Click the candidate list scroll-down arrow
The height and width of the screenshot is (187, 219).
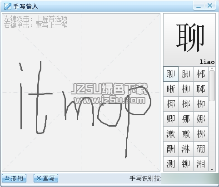pyautogui.click(x=212, y=170)
